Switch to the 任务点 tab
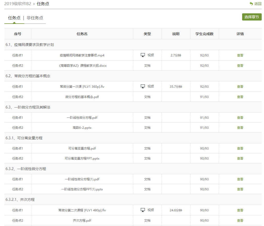The height and width of the screenshot is (226, 264). 14,18
